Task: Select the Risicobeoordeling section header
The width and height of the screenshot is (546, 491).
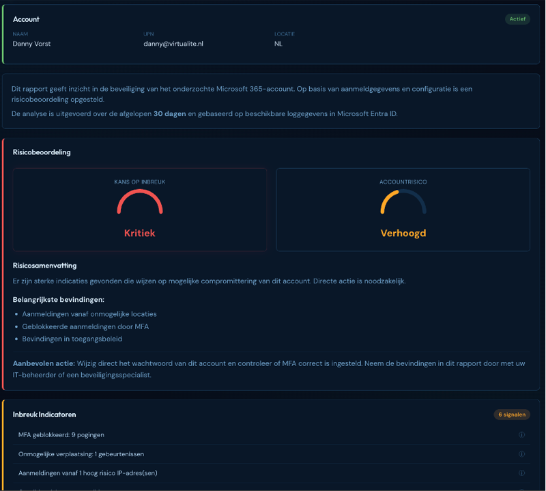Action: 41,152
